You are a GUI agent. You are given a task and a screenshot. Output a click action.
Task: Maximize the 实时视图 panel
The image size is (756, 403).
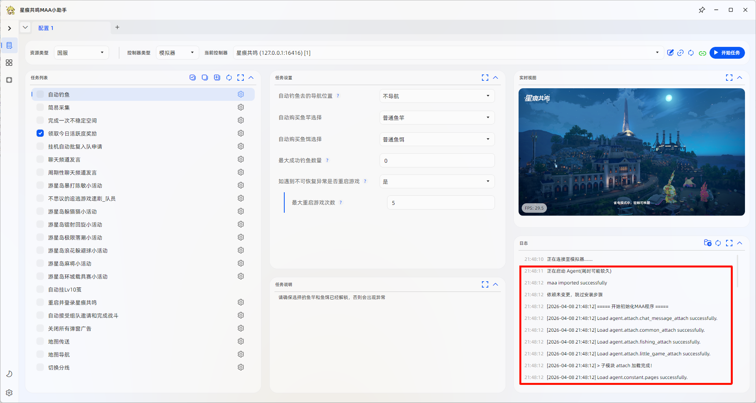pyautogui.click(x=729, y=78)
